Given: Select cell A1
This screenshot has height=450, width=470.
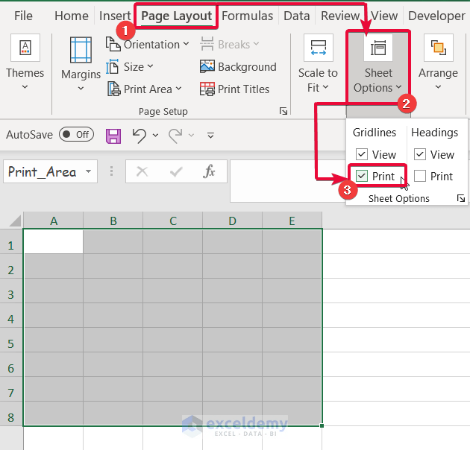Looking at the screenshot, I should click(54, 242).
